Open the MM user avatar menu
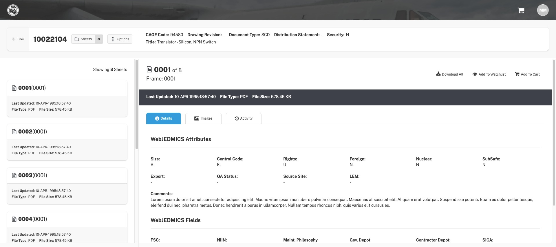556x247 pixels. (543, 10)
